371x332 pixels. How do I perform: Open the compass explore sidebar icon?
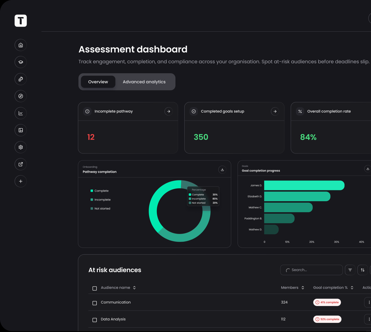(21, 96)
